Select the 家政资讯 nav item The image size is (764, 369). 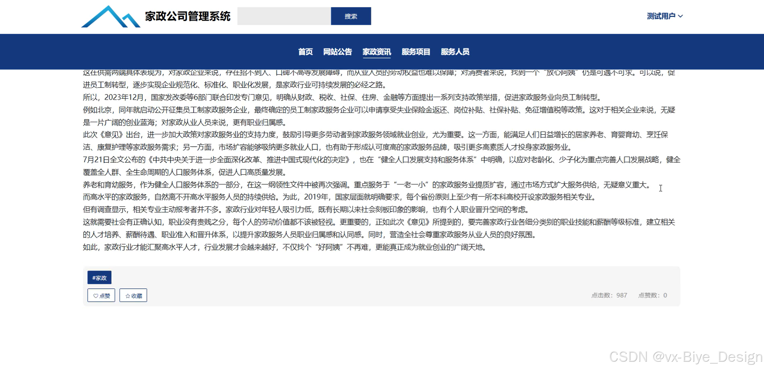pos(377,52)
